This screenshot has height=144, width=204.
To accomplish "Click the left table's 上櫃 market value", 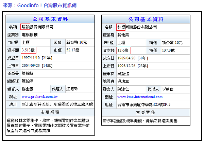I will 26,42.
